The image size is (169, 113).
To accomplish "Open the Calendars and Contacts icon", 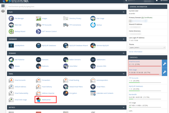I will click(93, 93).
